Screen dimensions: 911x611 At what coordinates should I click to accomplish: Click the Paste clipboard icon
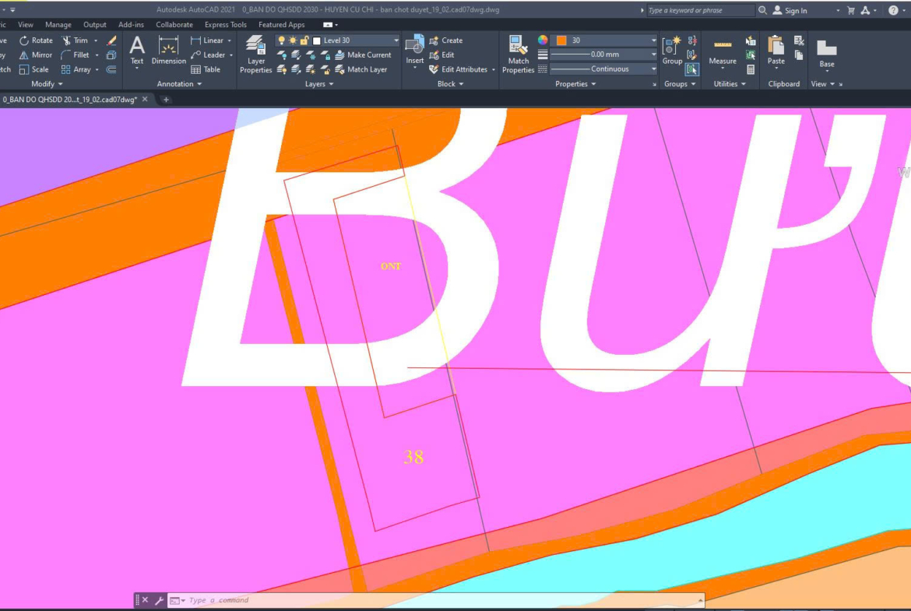tap(776, 51)
